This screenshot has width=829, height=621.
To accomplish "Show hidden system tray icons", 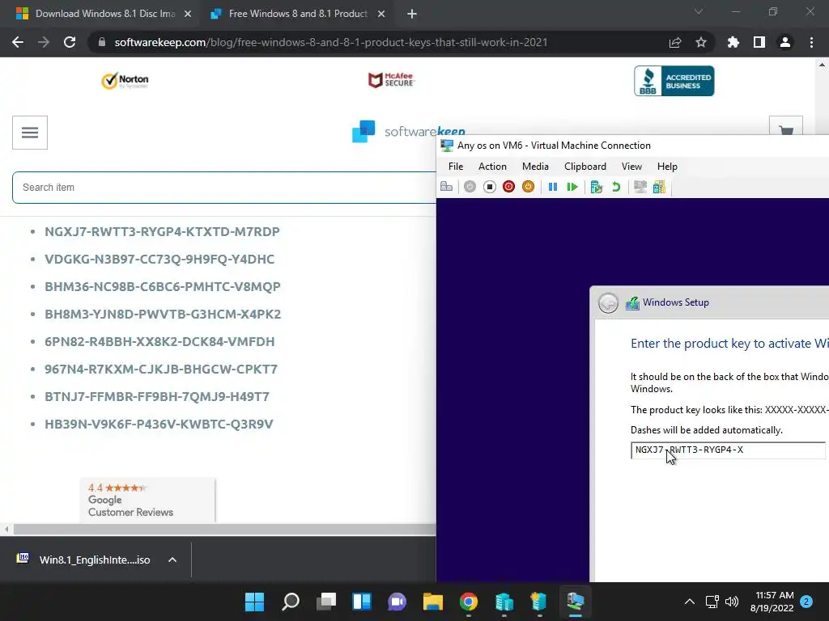I will [690, 602].
